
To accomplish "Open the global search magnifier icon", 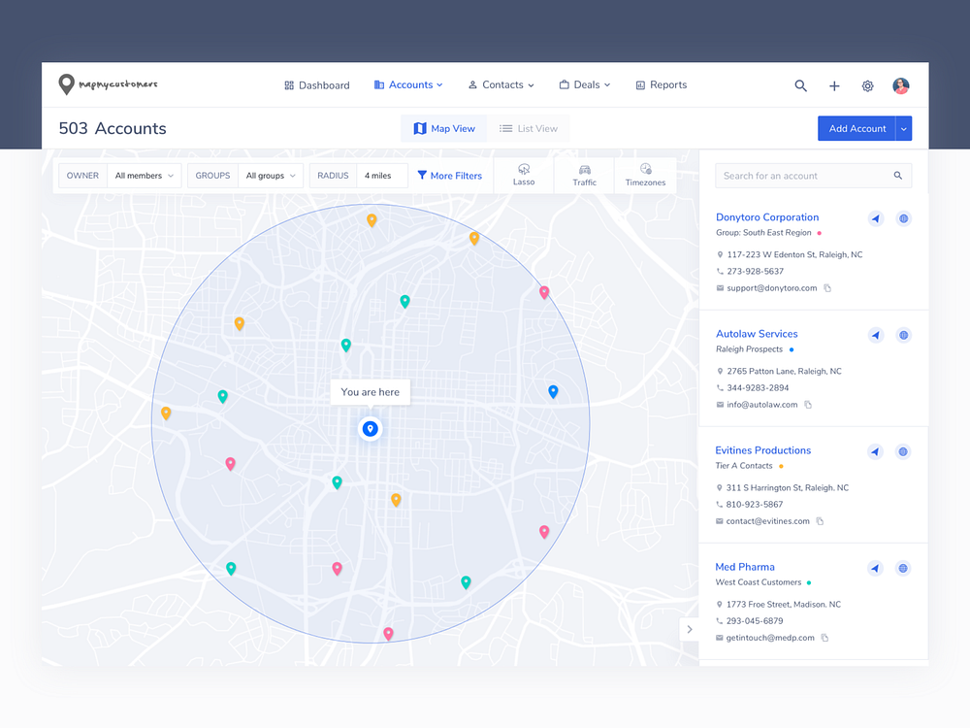I will click(x=800, y=86).
